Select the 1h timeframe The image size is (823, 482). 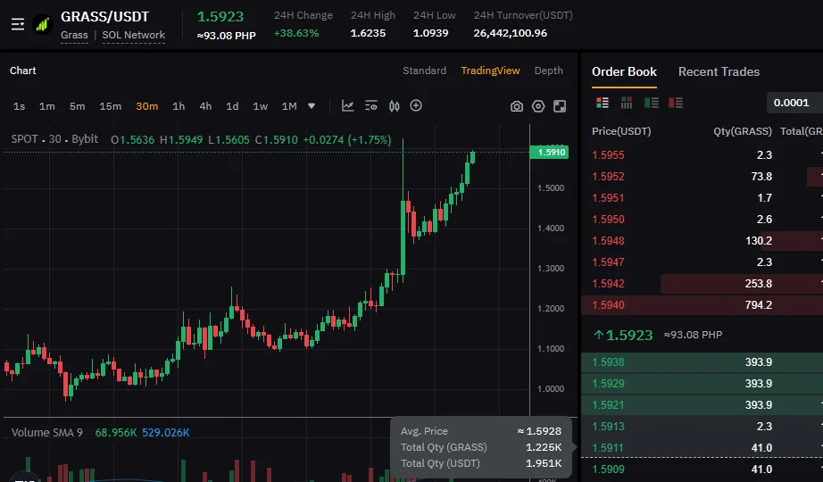point(179,106)
